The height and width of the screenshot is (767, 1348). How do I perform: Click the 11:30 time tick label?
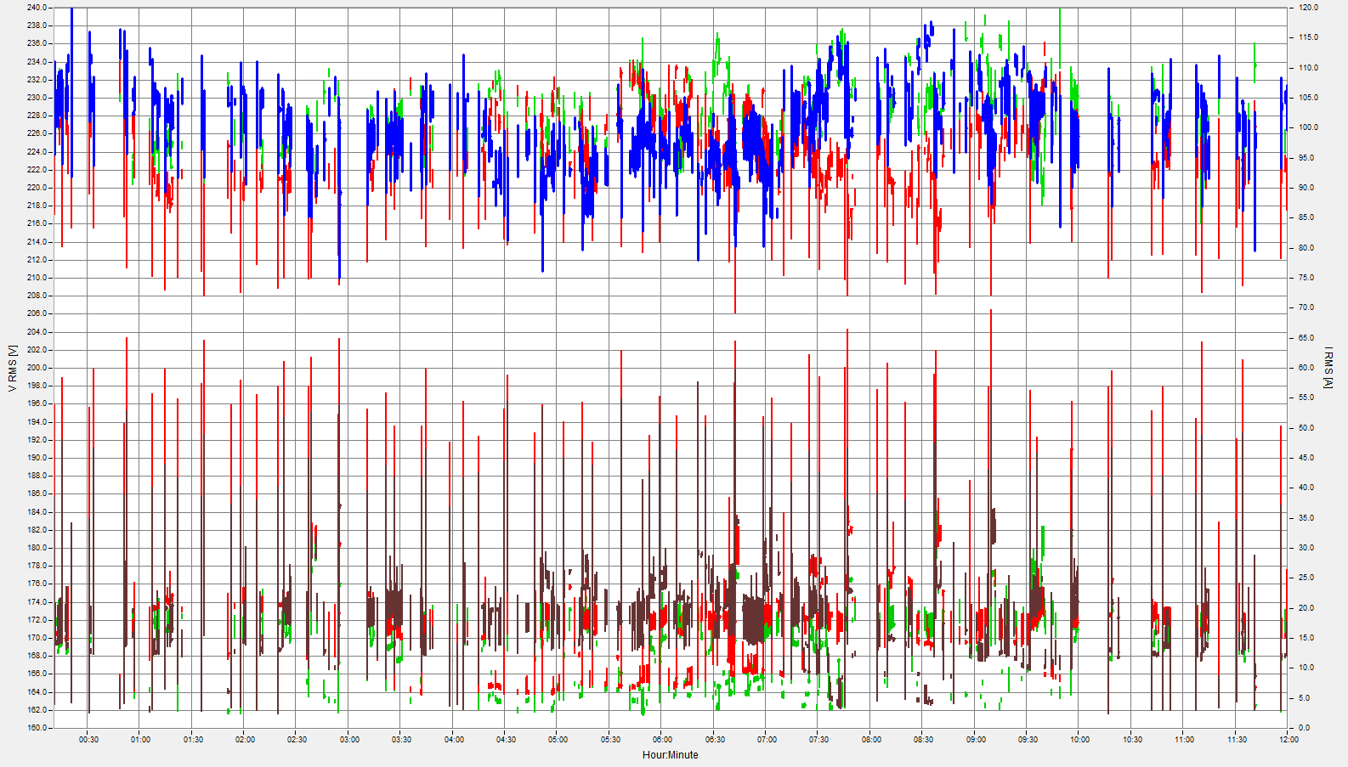(1237, 739)
